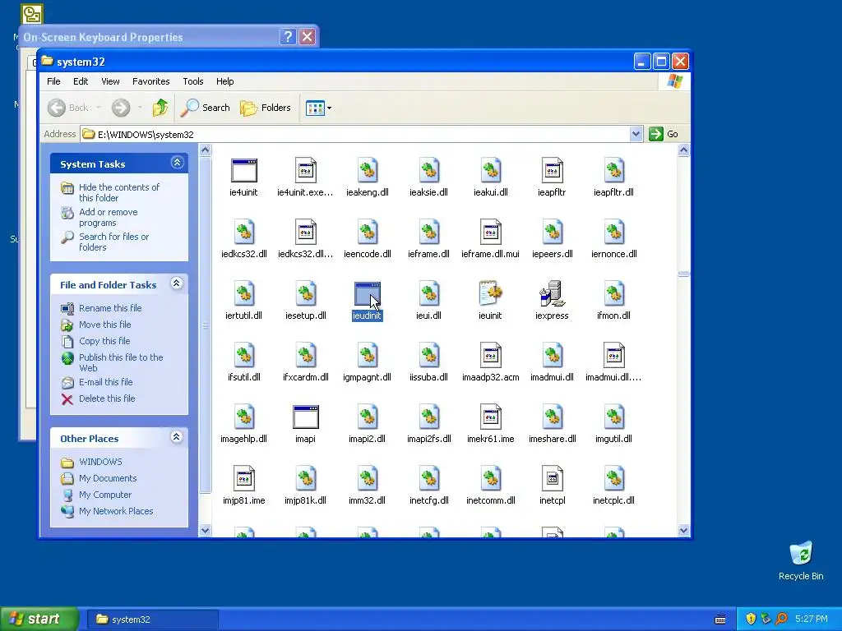842x631 pixels.
Task: Click Publish this file to the Web
Action: click(x=121, y=362)
